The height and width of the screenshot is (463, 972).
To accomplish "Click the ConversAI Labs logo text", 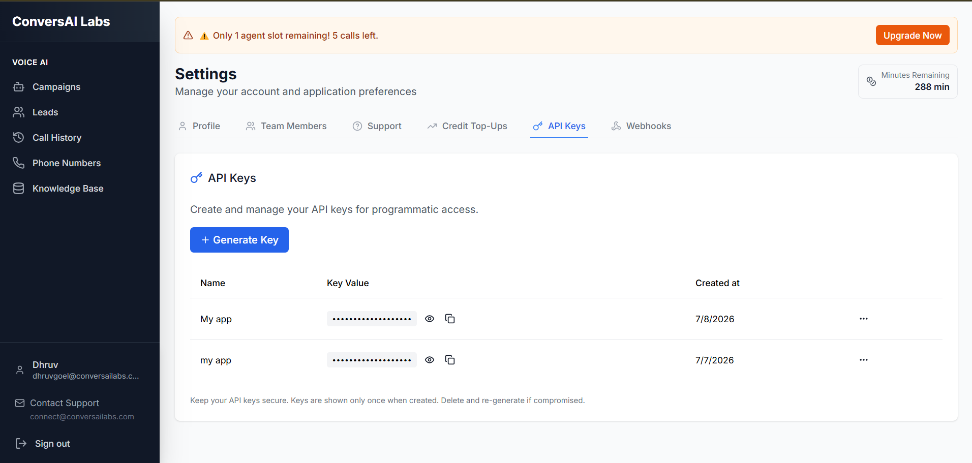I will (x=61, y=21).
